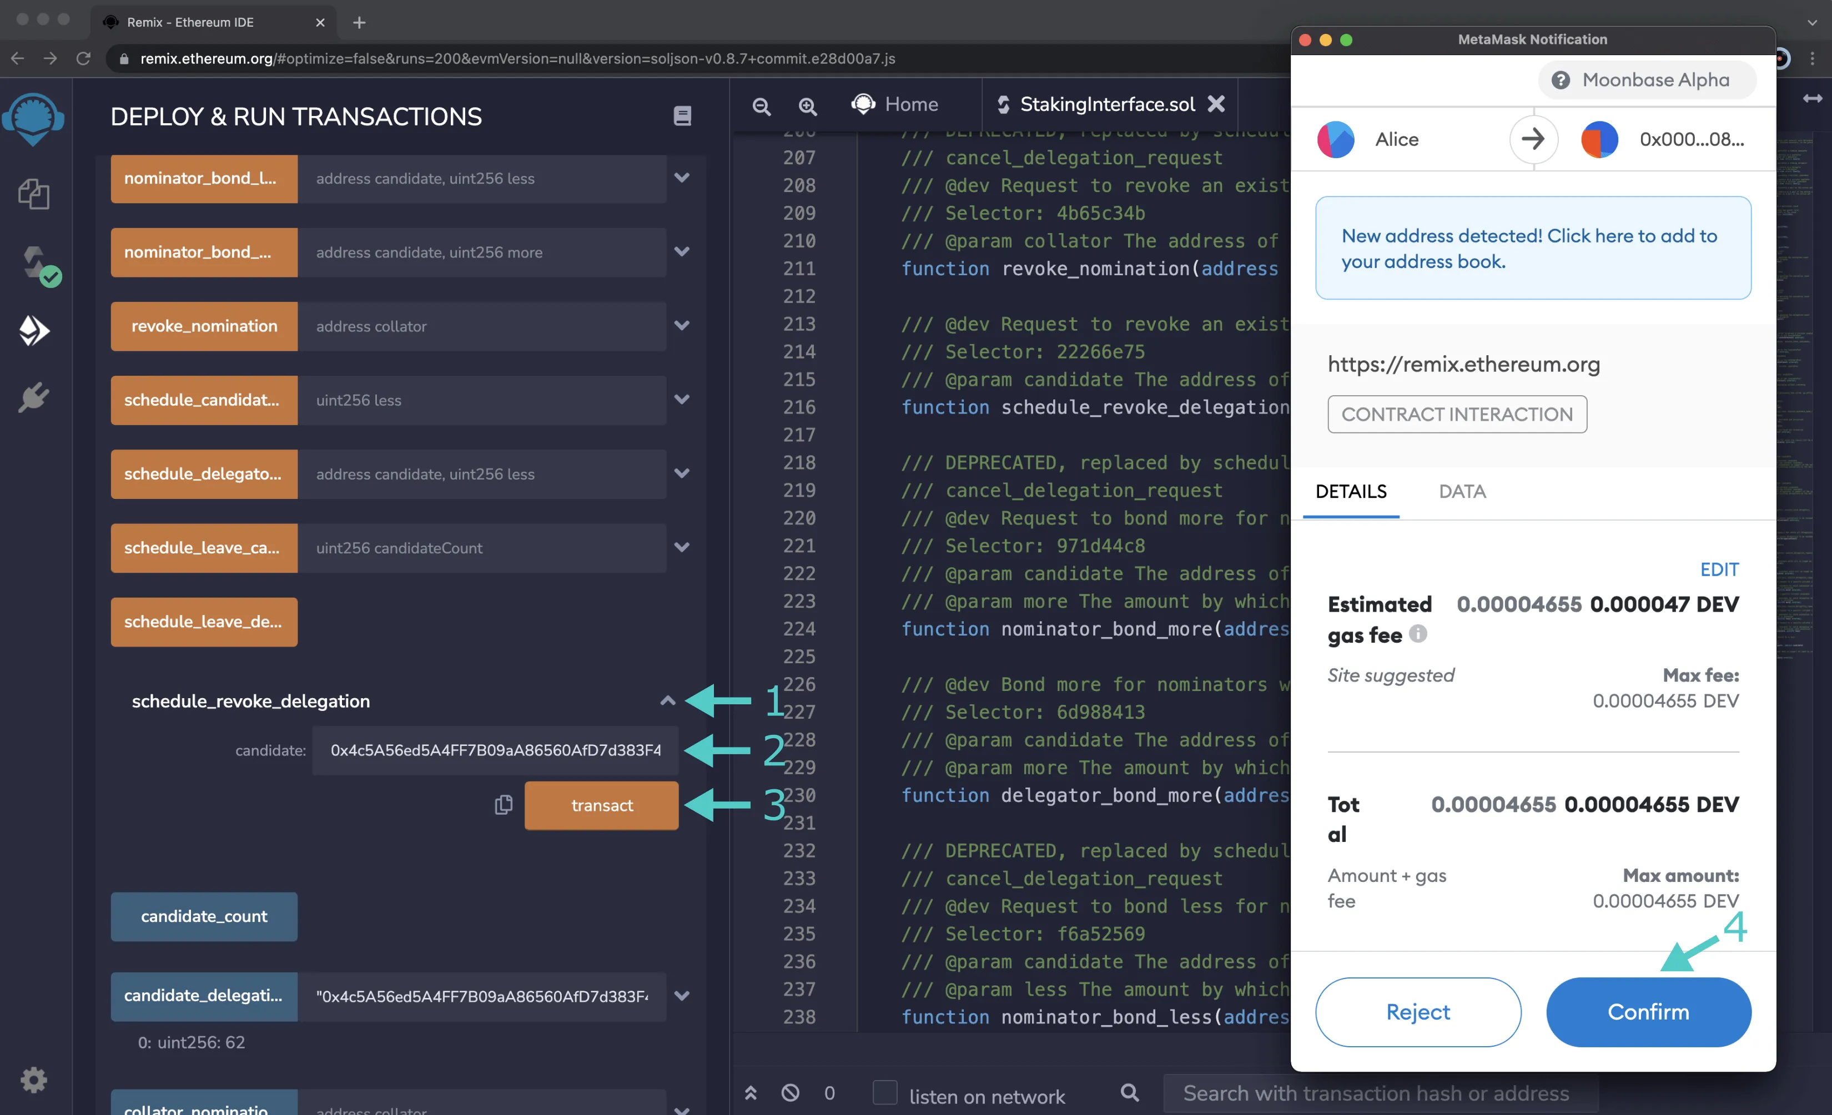
Task: Click the recipient 0x000...08 avatar icon
Action: (1599, 139)
